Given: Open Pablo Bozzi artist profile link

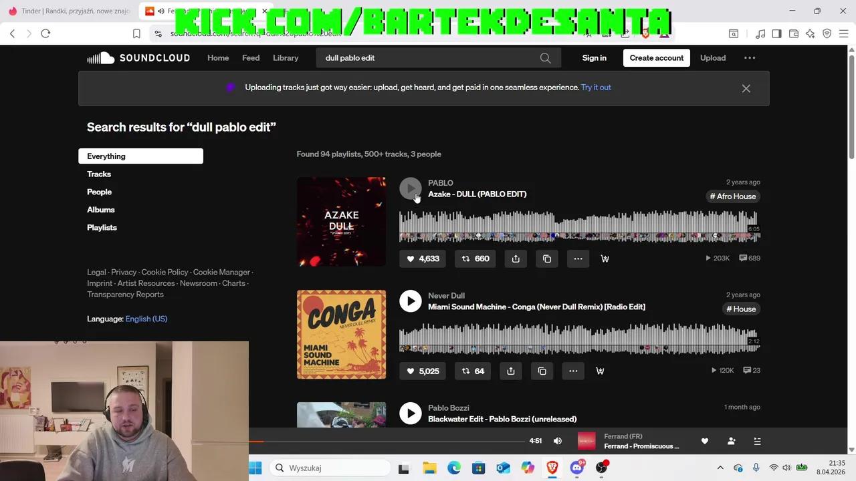Looking at the screenshot, I should [449, 408].
